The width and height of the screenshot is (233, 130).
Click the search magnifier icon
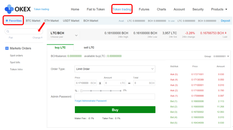(x=8, y=32)
